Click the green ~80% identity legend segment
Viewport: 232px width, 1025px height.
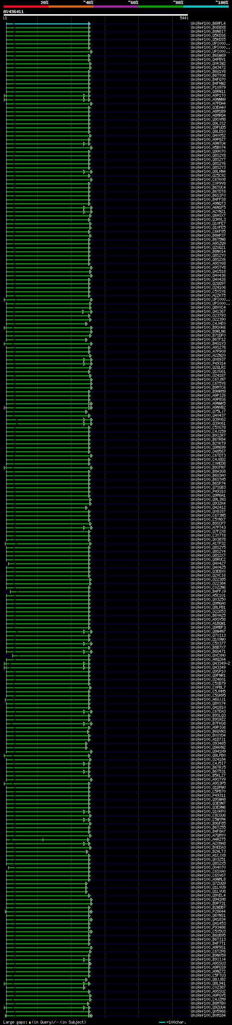(x=161, y=7)
